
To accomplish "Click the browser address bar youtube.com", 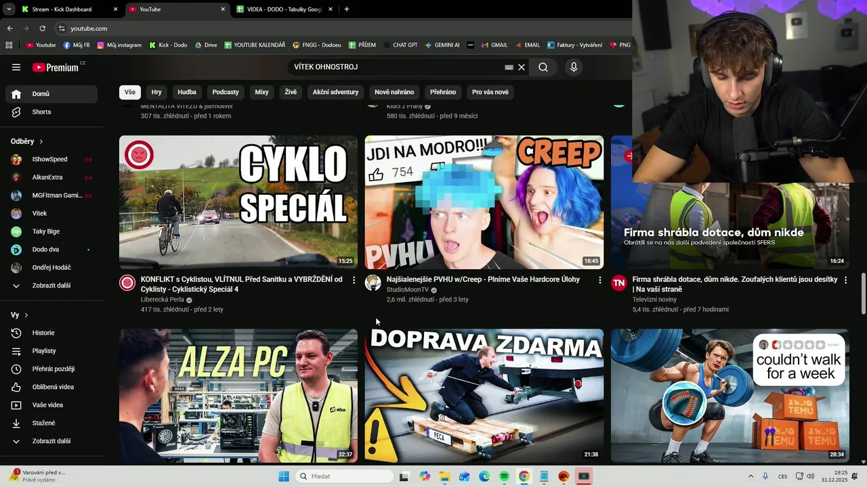I will [x=89, y=28].
